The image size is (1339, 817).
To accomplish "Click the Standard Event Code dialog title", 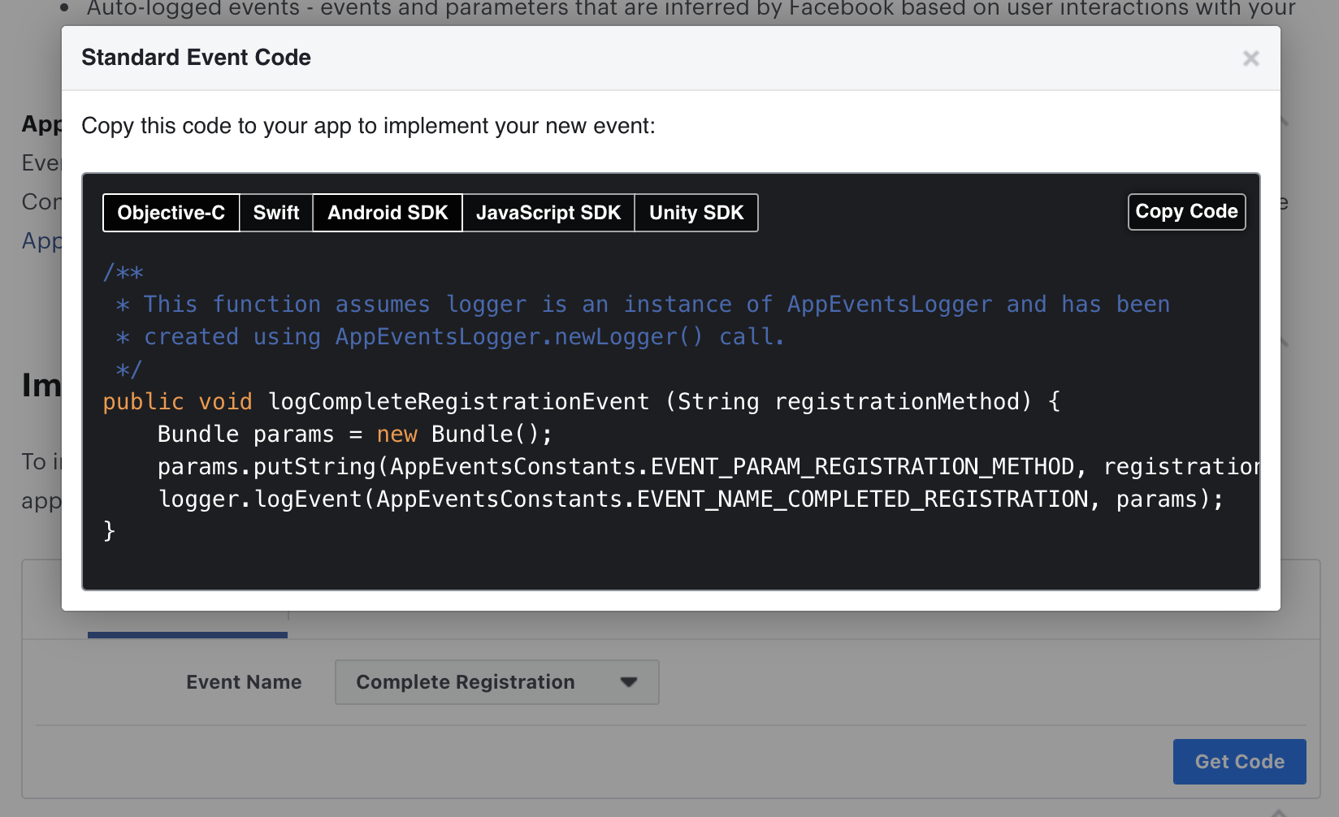I will 196,58.
